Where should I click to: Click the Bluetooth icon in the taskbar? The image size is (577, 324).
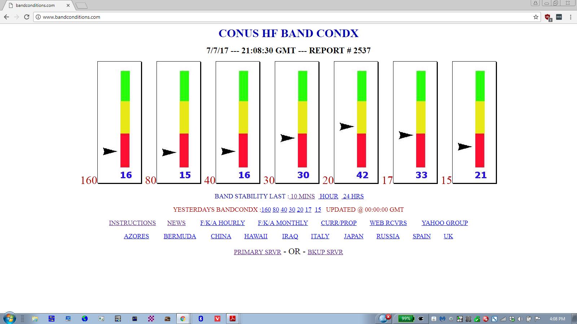pyautogui.click(x=201, y=319)
